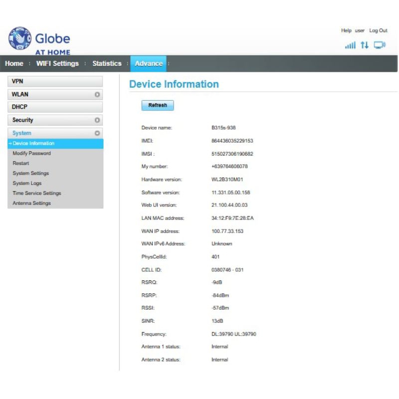Screen dimensions: 399x399
Task: Open the VPN menu section
Action: 55,81
